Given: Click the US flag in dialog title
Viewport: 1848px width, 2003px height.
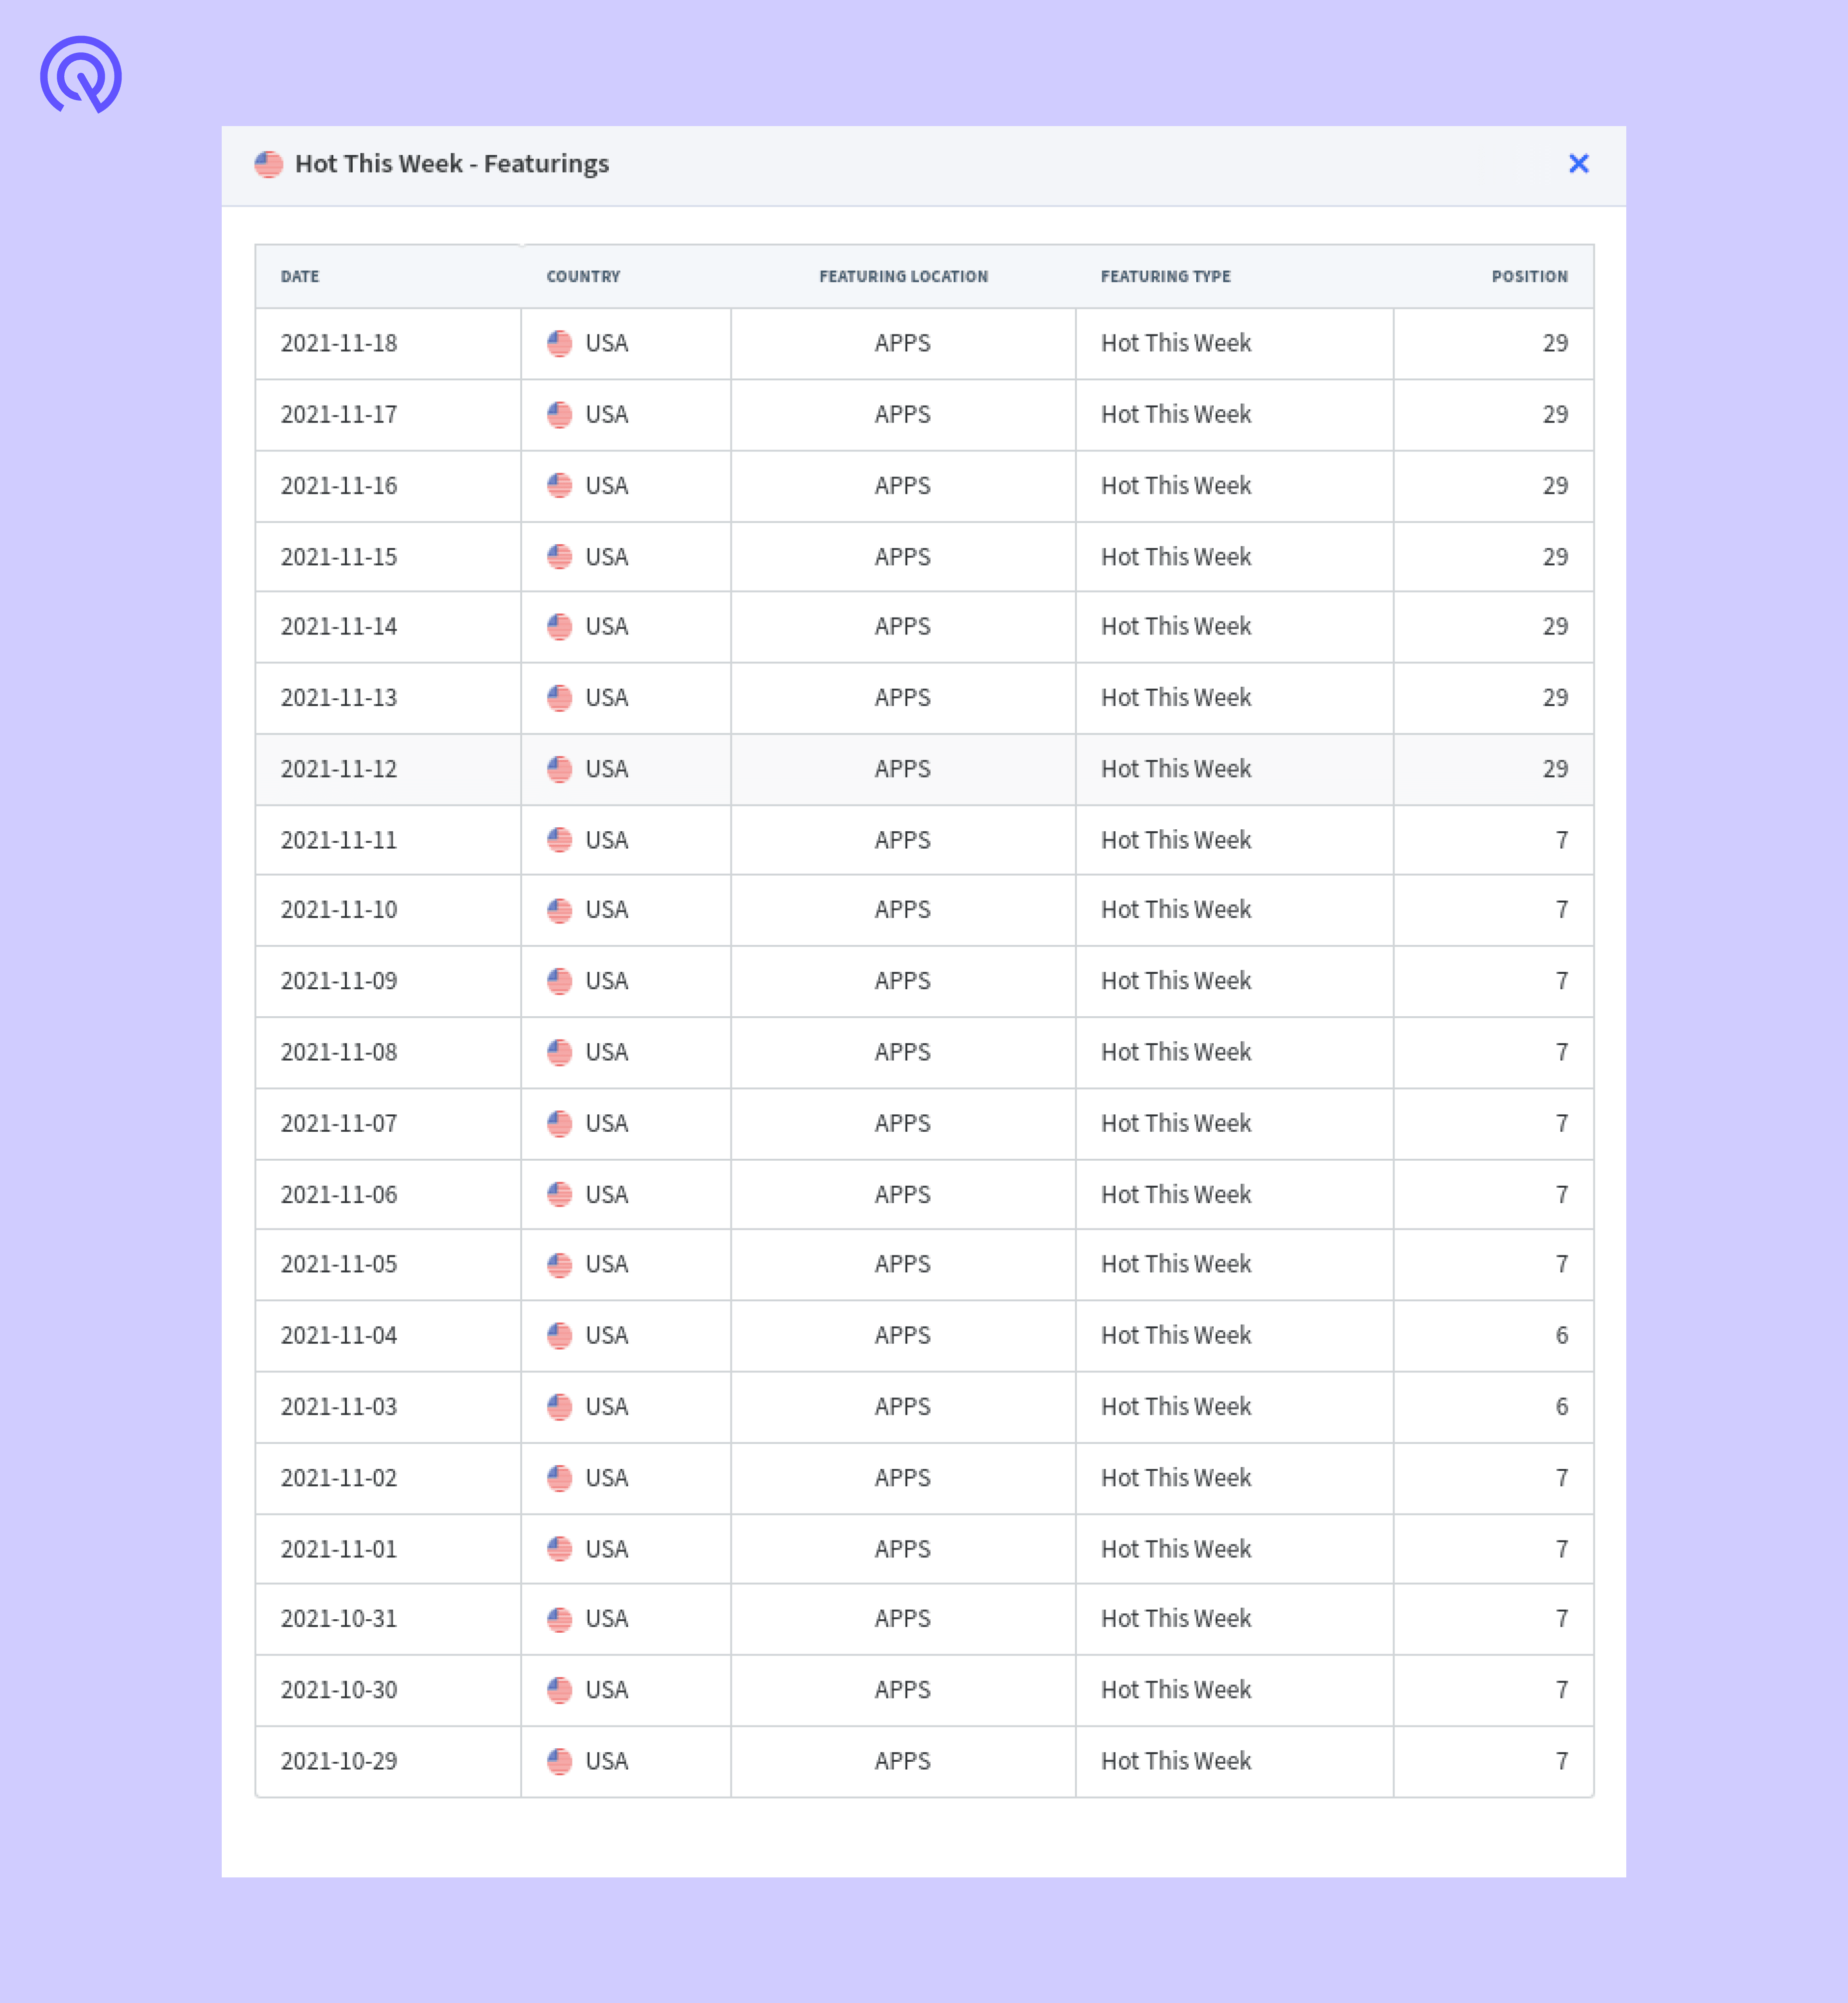Looking at the screenshot, I should pos(268,164).
